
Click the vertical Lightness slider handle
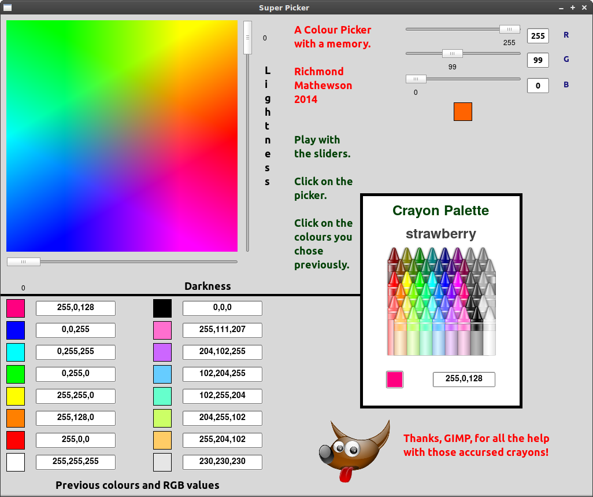pos(247,38)
